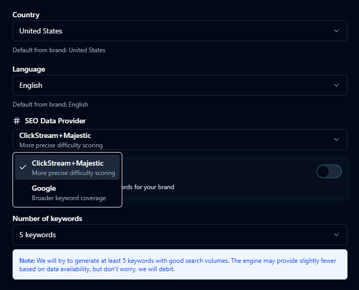This screenshot has width=359, height=290.
Task: Click the chevron in the SEO Data Provider field
Action: pos(337,140)
